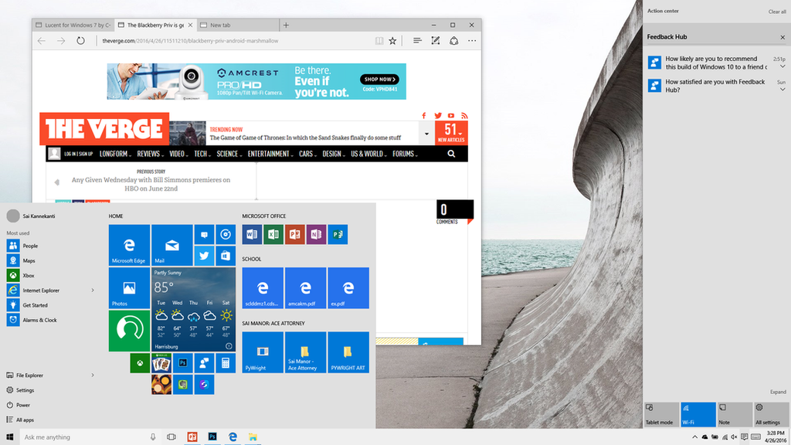Image resolution: width=791 pixels, height=445 pixels.
Task: Click Photoshop icon on the taskbar
Action: [212, 437]
